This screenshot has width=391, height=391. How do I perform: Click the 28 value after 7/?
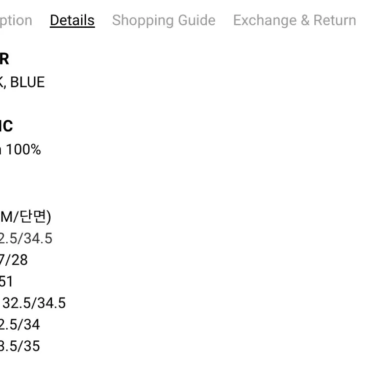coord(19,260)
